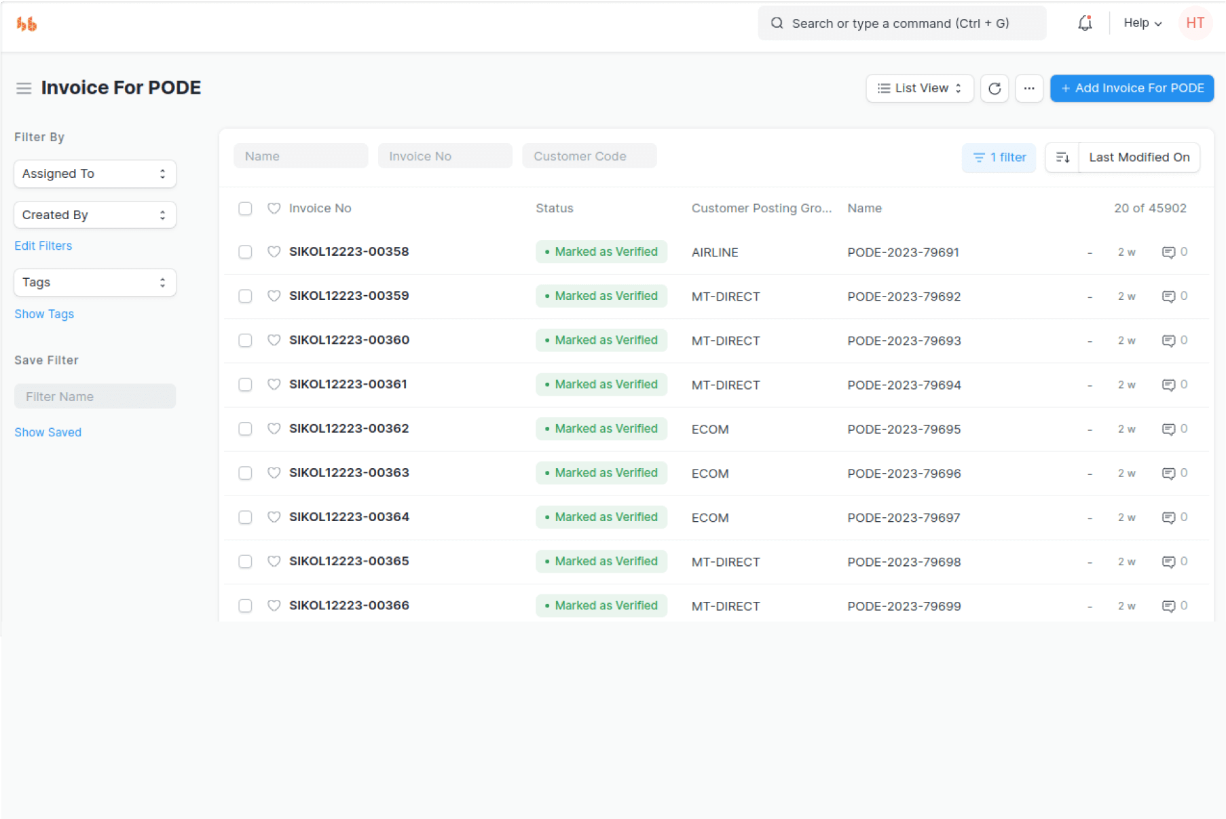Open the List View switcher dropdown
This screenshot has height=819, width=1226.
click(919, 88)
